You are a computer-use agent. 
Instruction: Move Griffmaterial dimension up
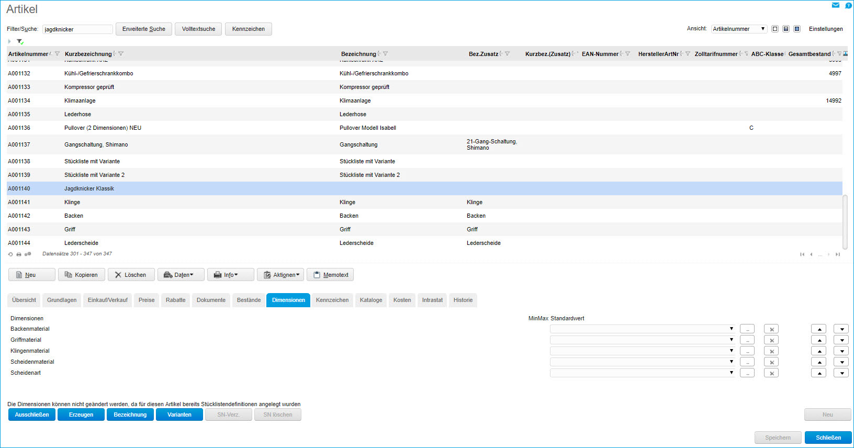point(818,340)
